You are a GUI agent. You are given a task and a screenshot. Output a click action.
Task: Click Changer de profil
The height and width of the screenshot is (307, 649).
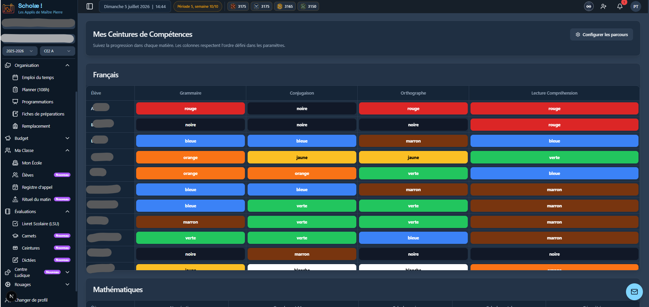pyautogui.click(x=31, y=300)
